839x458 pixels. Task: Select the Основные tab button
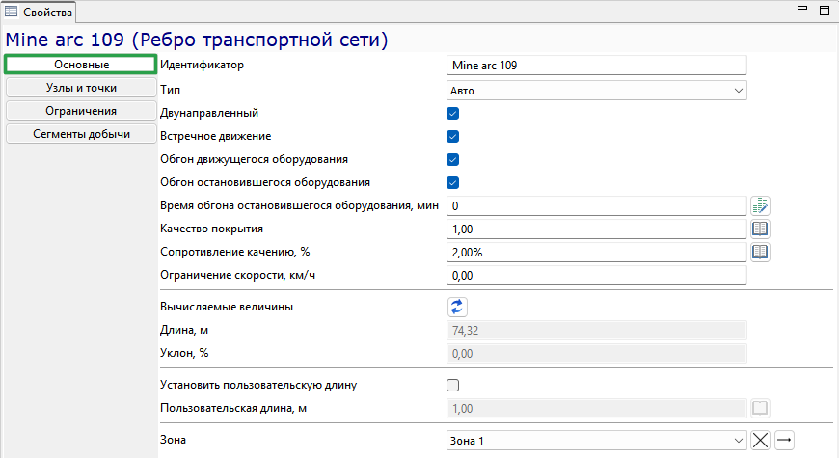(81, 65)
